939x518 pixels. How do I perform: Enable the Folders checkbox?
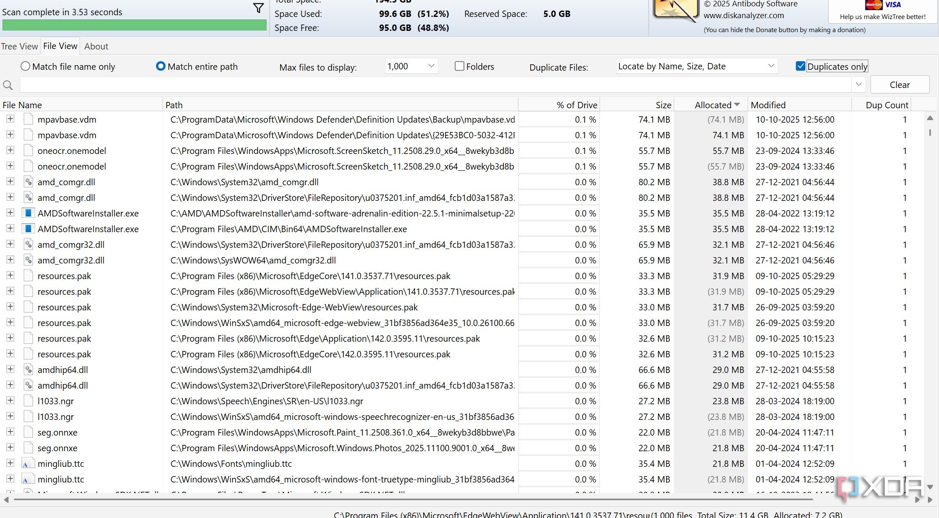[459, 66]
